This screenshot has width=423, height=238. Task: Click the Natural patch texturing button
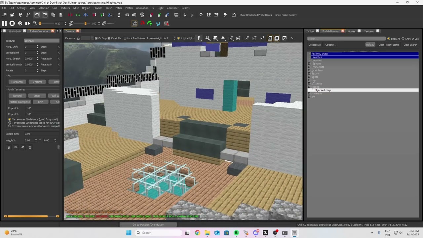(x=17, y=96)
